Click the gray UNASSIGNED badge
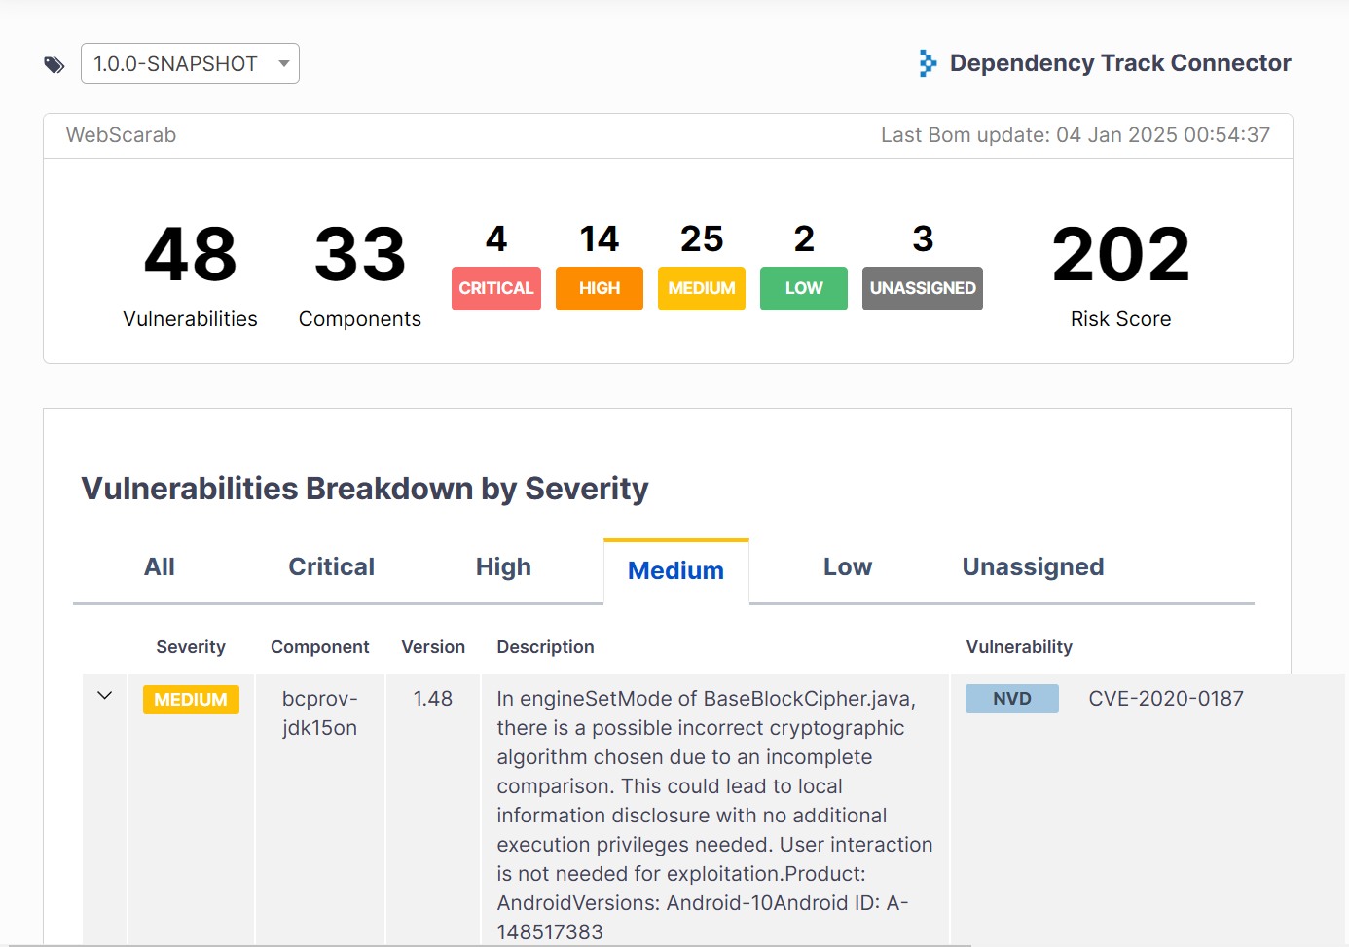The image size is (1349, 947). 923,289
